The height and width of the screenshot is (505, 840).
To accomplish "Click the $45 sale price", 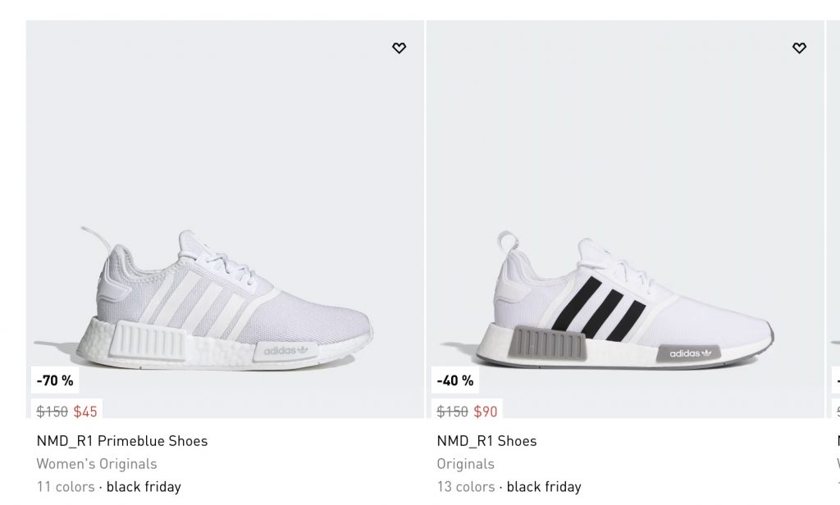I will (x=85, y=412).
